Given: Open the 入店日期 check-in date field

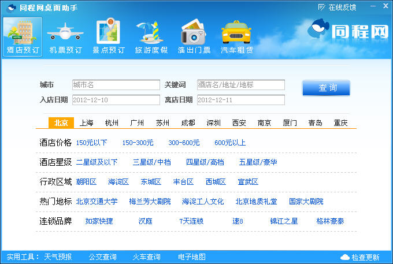Looking at the screenshot, I should (x=116, y=100).
